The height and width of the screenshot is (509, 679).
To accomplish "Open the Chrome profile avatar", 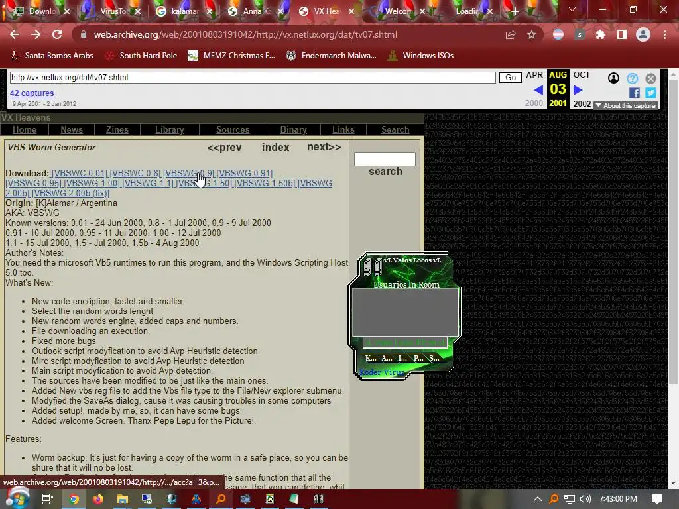I will (x=643, y=34).
